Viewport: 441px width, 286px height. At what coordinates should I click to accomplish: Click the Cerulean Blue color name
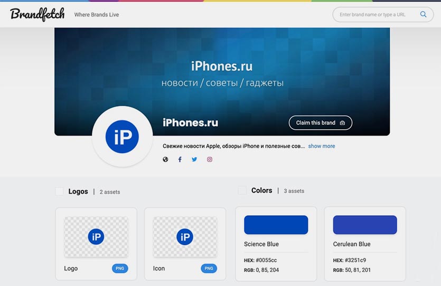[x=352, y=244]
